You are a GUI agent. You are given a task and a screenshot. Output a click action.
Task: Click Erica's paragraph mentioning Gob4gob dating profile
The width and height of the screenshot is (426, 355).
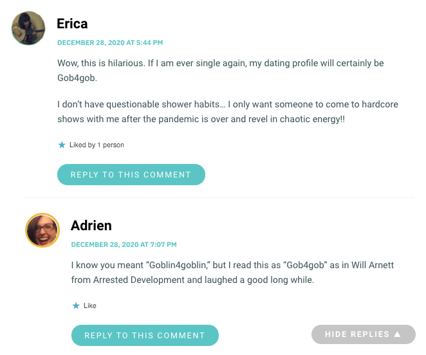pyautogui.click(x=220, y=70)
